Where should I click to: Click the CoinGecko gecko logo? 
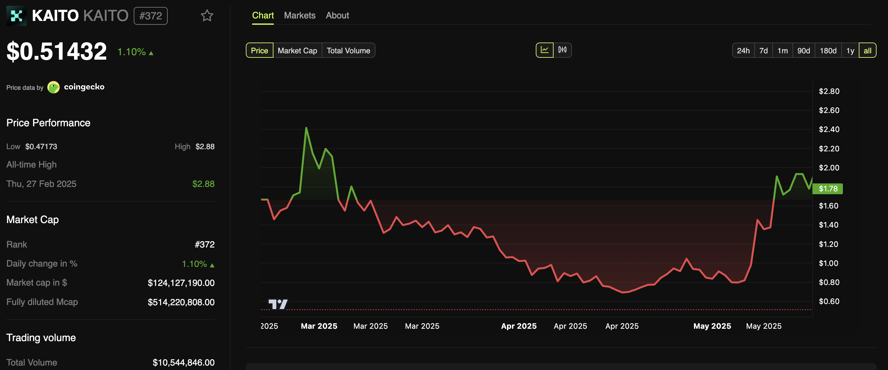click(53, 87)
